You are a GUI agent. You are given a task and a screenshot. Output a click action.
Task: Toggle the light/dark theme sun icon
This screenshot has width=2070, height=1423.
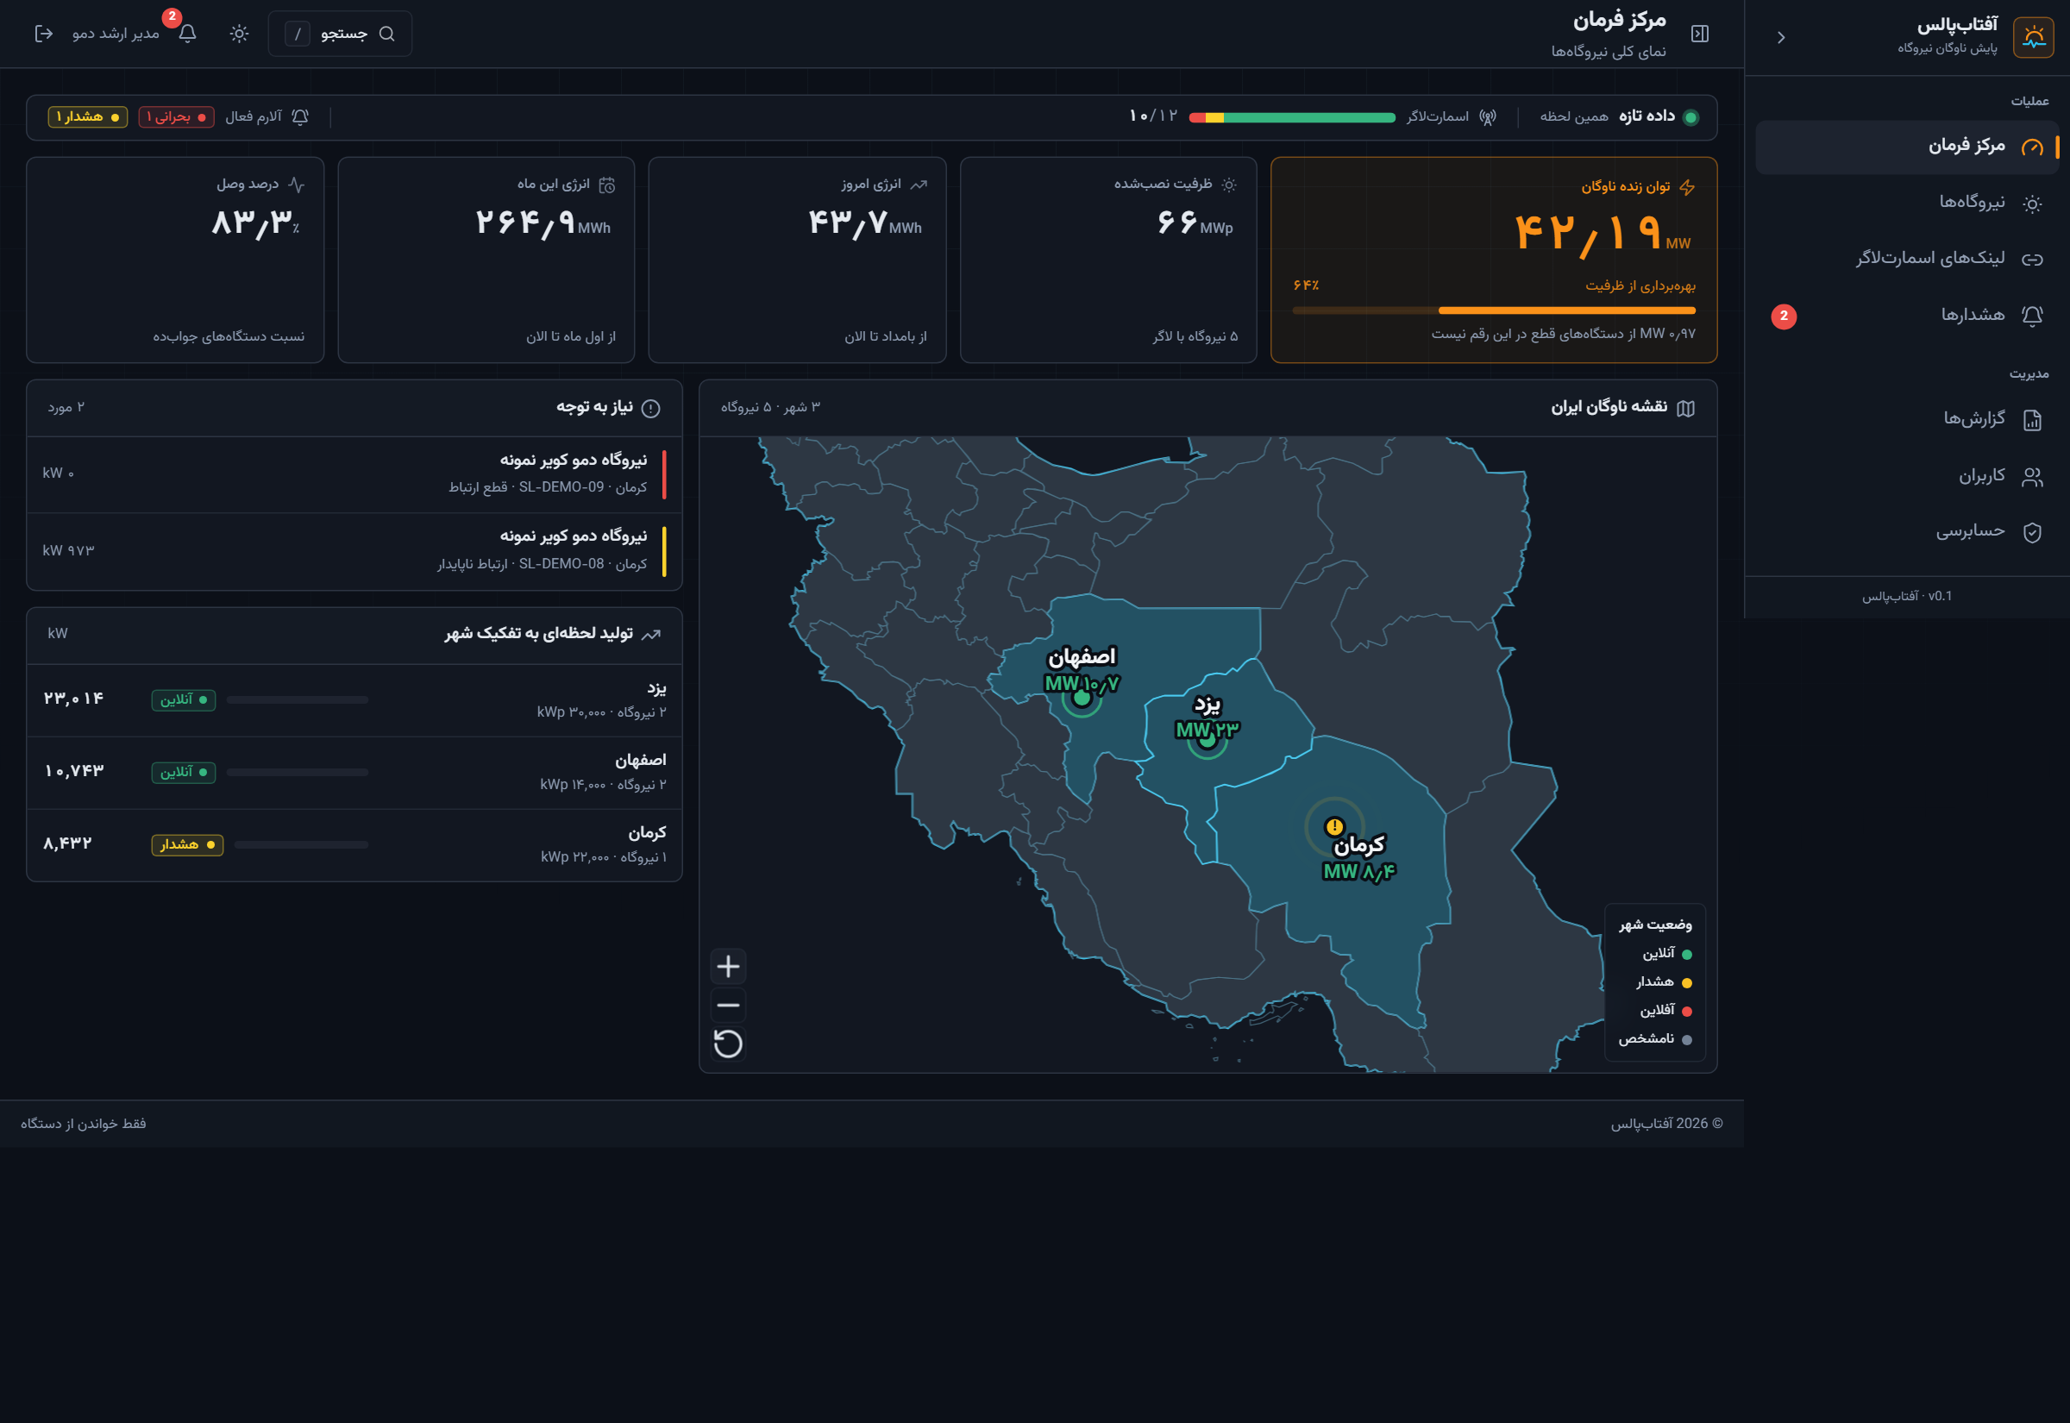pos(239,34)
